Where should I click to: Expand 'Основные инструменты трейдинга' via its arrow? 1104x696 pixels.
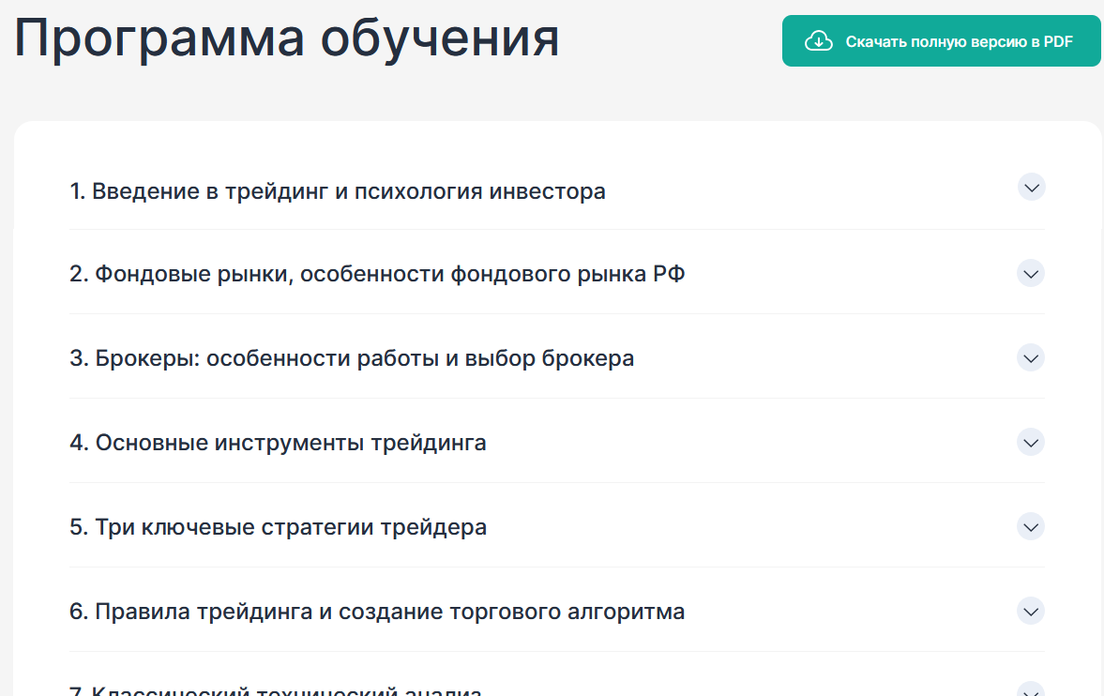coord(1030,442)
